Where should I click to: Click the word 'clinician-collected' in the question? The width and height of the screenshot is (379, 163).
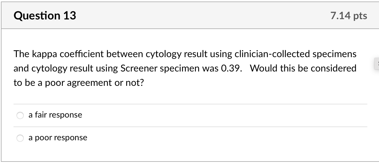[x=271, y=54]
